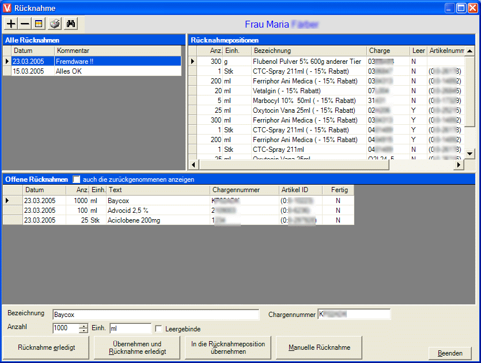Click the red V application icon
This screenshot has width=481, height=363.
tap(7, 8)
